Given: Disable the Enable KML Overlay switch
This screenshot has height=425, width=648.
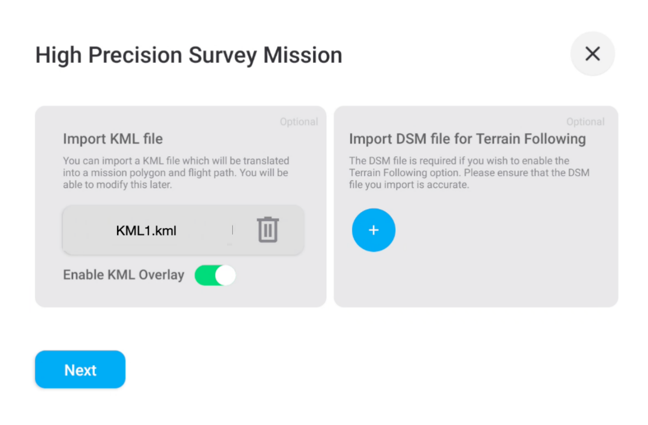Looking at the screenshot, I should pyautogui.click(x=215, y=275).
